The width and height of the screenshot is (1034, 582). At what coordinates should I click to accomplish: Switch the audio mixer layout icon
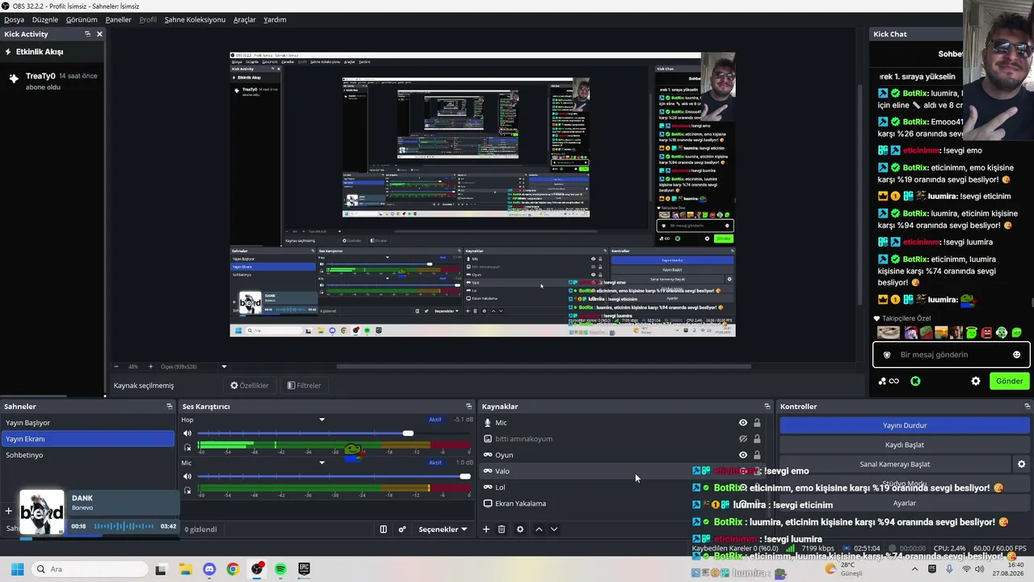pyautogui.click(x=384, y=529)
